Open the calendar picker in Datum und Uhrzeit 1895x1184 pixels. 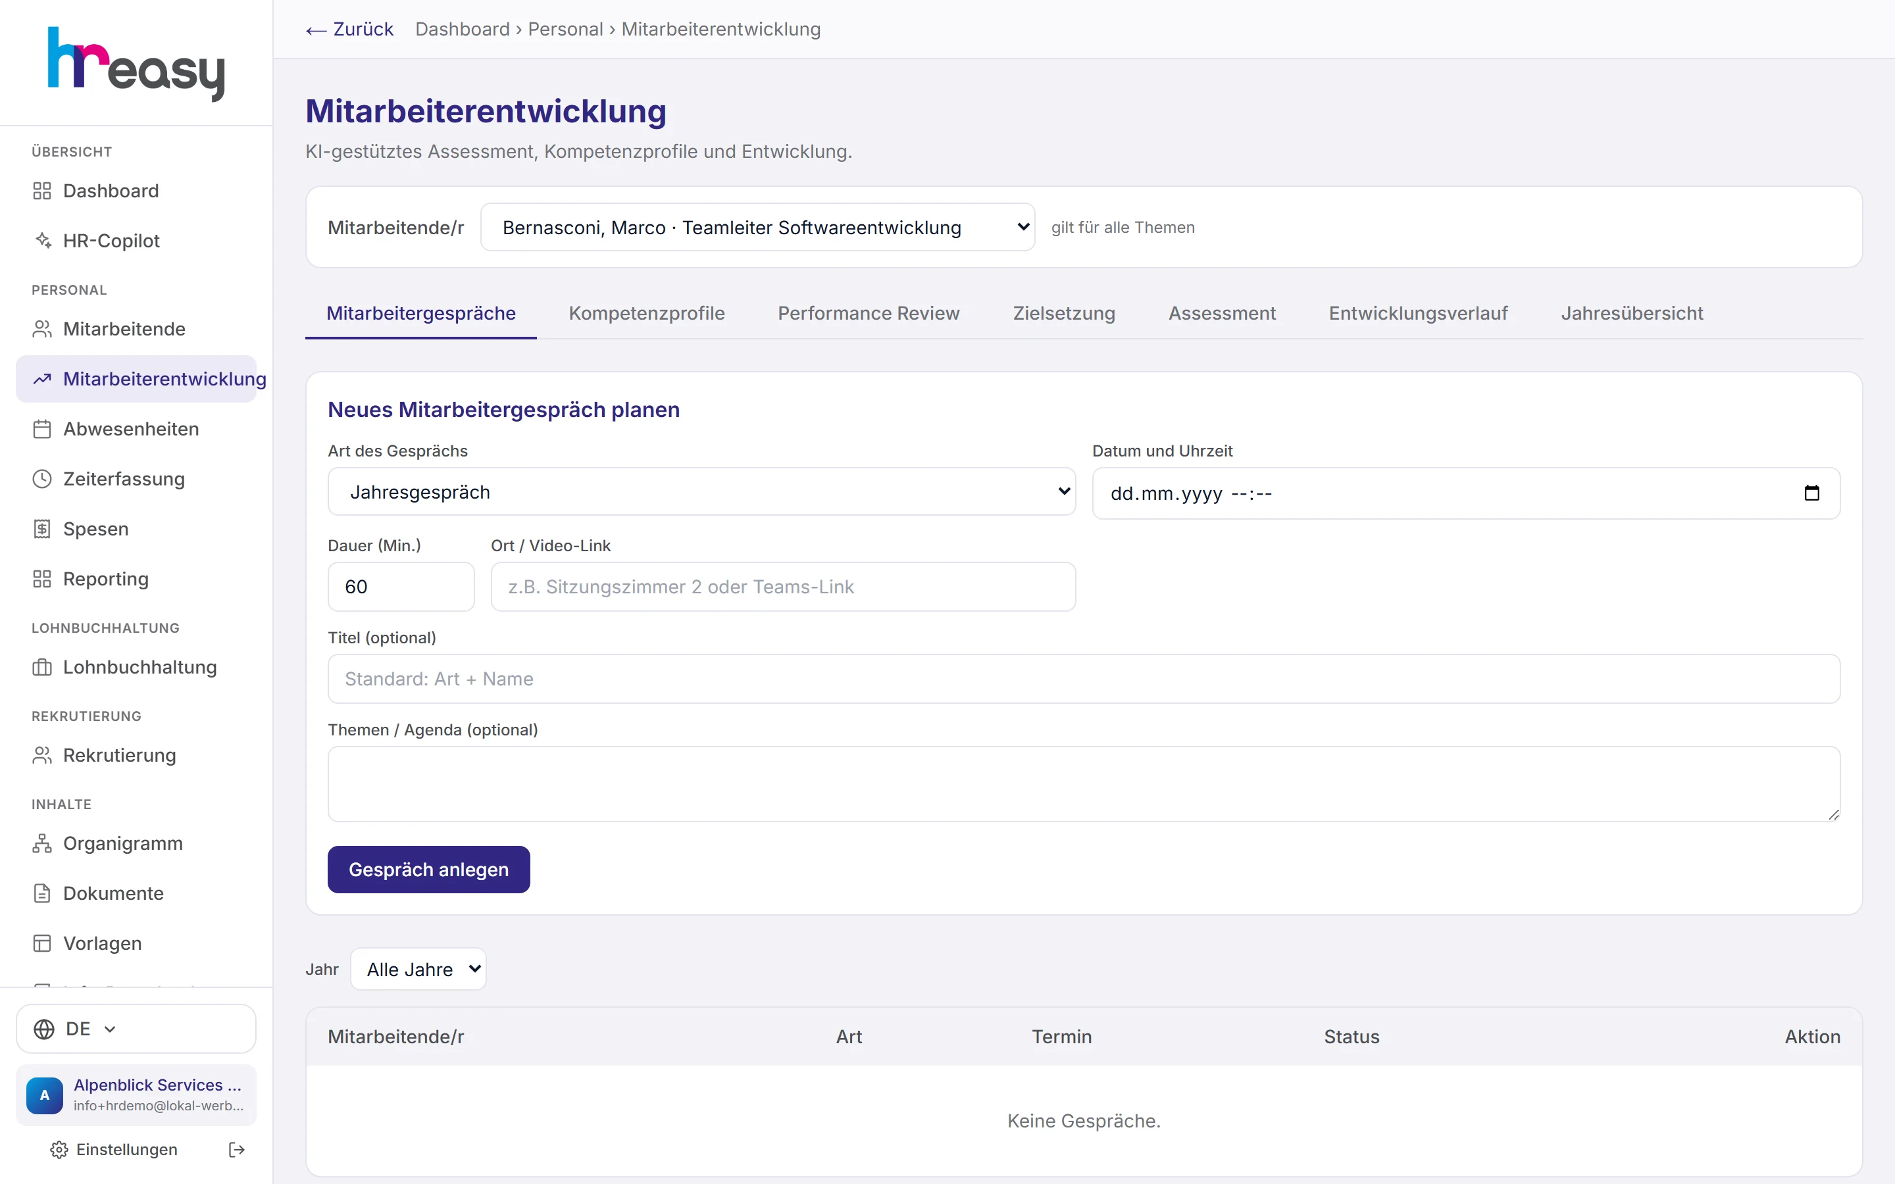[1811, 493]
